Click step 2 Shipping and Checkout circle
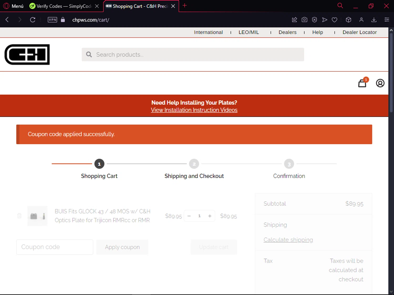This screenshot has width=394, height=295. pyautogui.click(x=194, y=164)
